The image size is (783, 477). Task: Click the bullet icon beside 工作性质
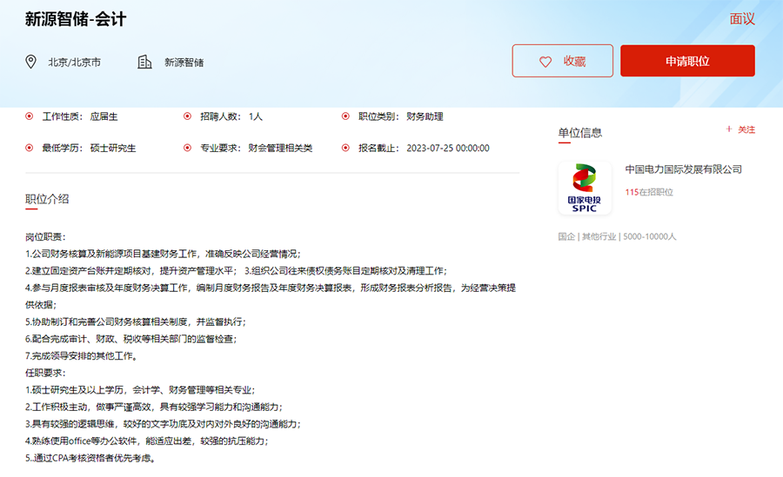30,116
